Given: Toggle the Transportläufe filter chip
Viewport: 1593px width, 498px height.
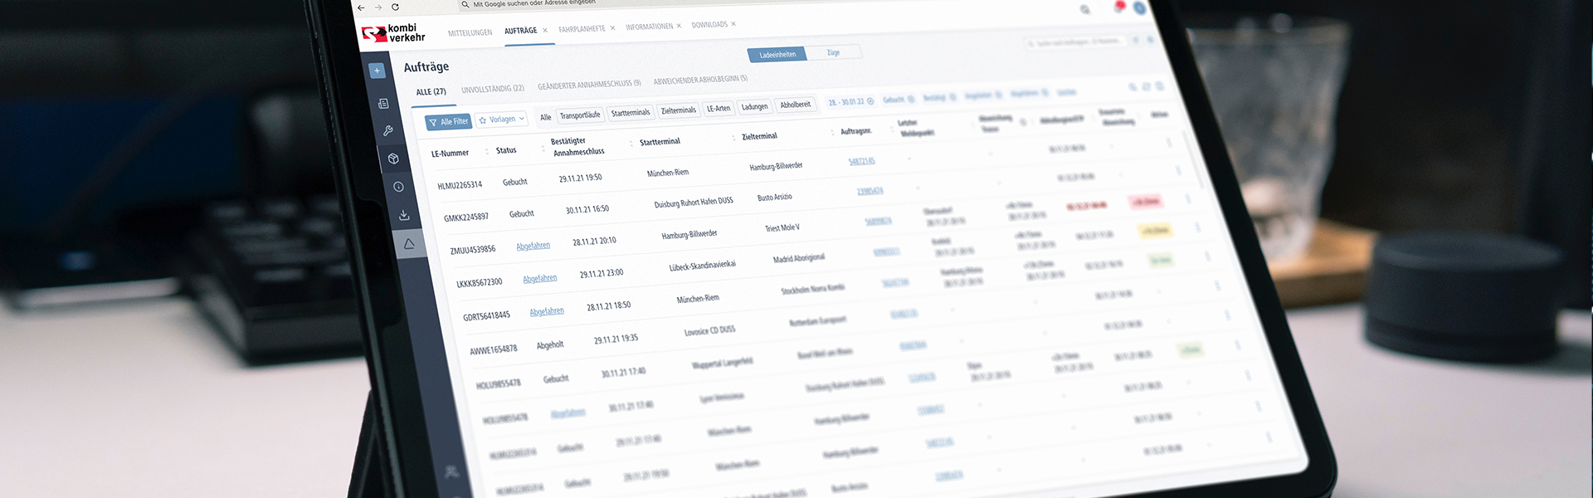Looking at the screenshot, I should click(x=579, y=115).
